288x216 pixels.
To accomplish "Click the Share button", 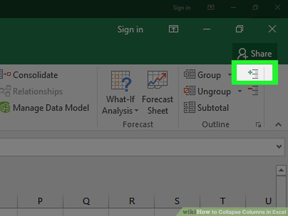I will pyautogui.click(x=255, y=53).
